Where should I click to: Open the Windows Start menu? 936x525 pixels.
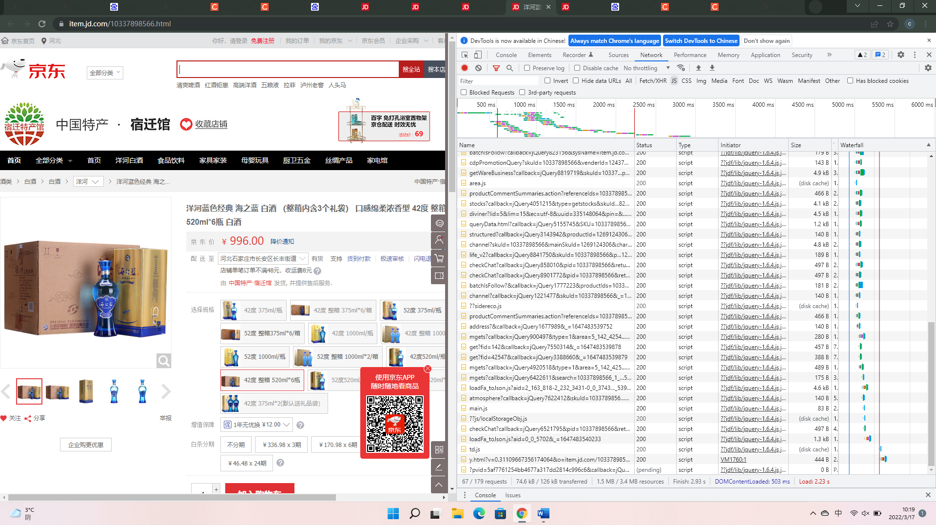point(393,513)
